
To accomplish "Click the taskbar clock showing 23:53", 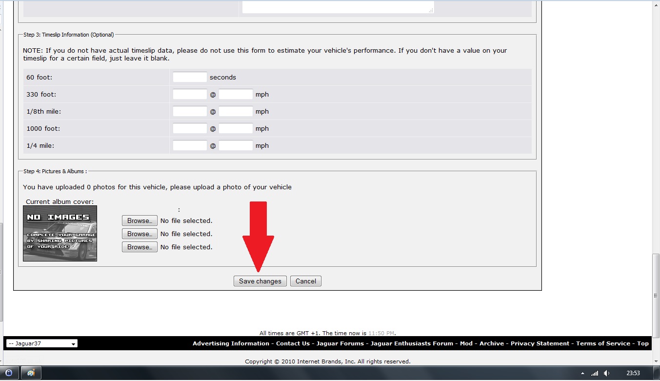I will tap(633, 373).
